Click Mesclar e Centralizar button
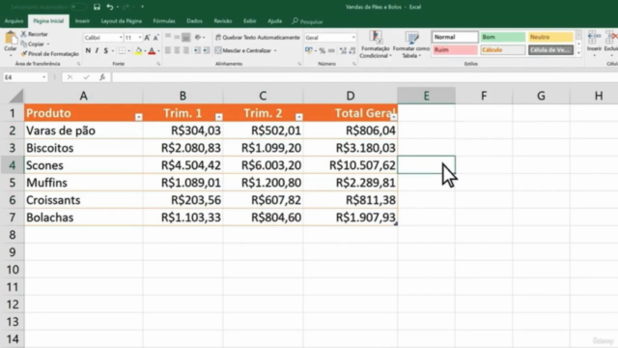 pos(245,50)
